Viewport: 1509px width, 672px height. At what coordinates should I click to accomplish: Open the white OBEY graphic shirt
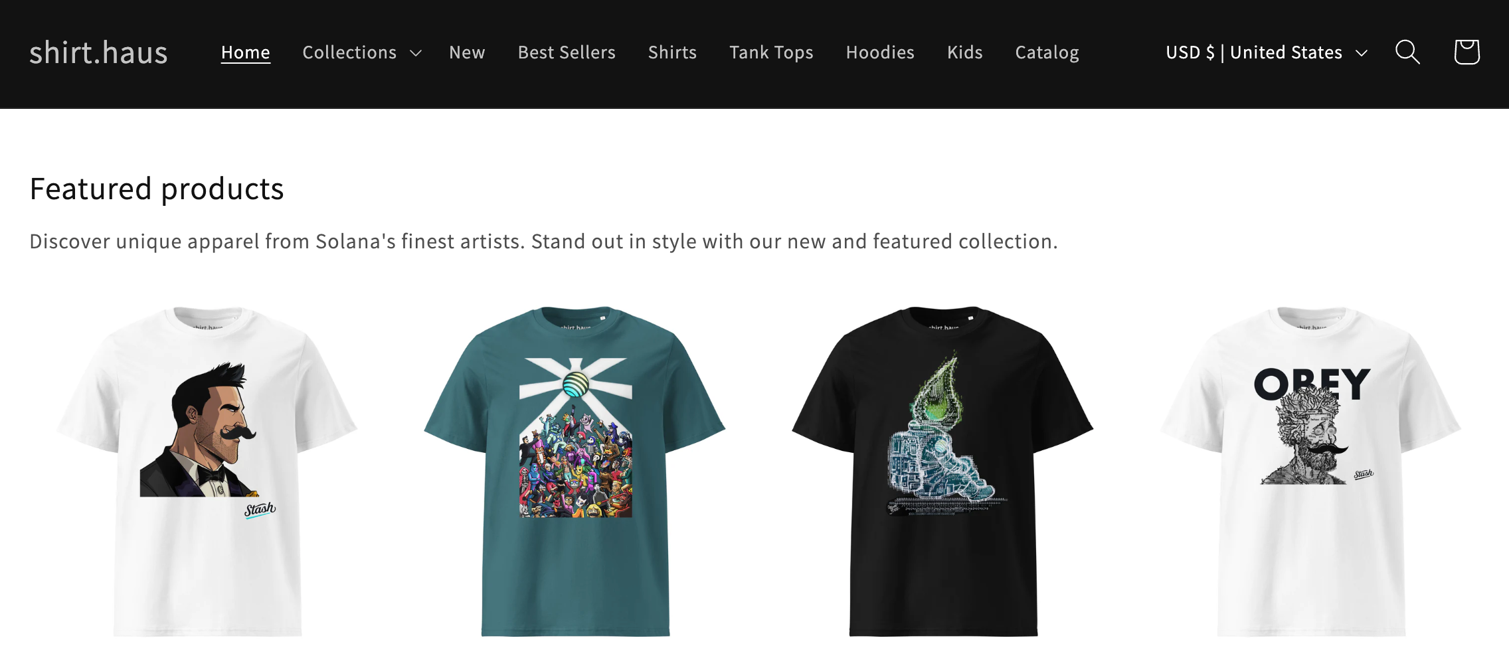(x=1311, y=471)
